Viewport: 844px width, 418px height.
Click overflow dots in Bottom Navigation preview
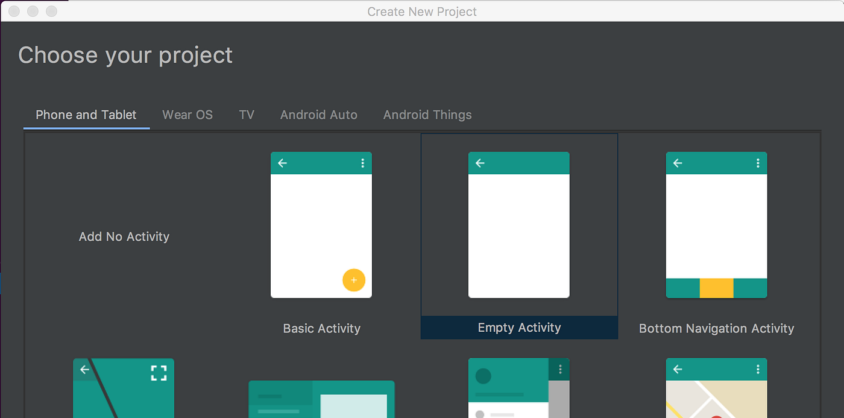[758, 163]
